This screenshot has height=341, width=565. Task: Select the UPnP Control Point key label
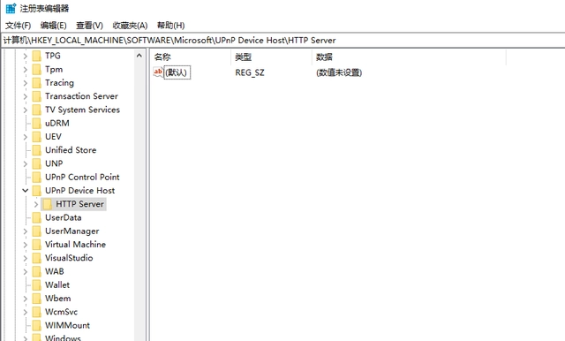(x=82, y=177)
